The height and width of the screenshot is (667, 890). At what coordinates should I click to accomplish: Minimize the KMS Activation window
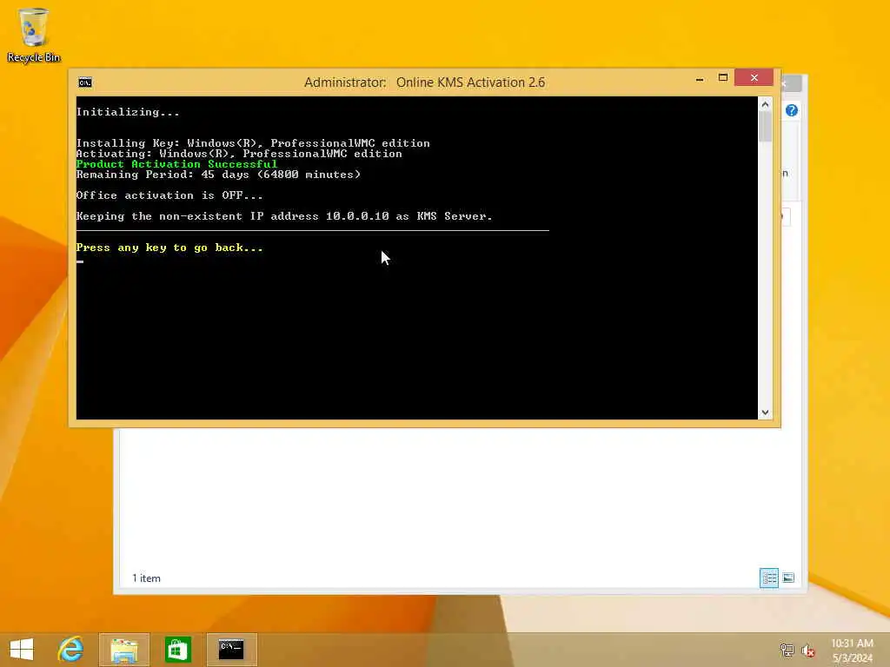tap(700, 79)
